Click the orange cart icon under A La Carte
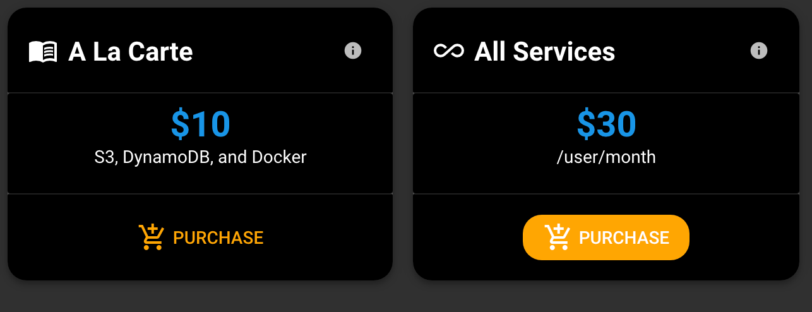This screenshot has height=312, width=812. (152, 237)
